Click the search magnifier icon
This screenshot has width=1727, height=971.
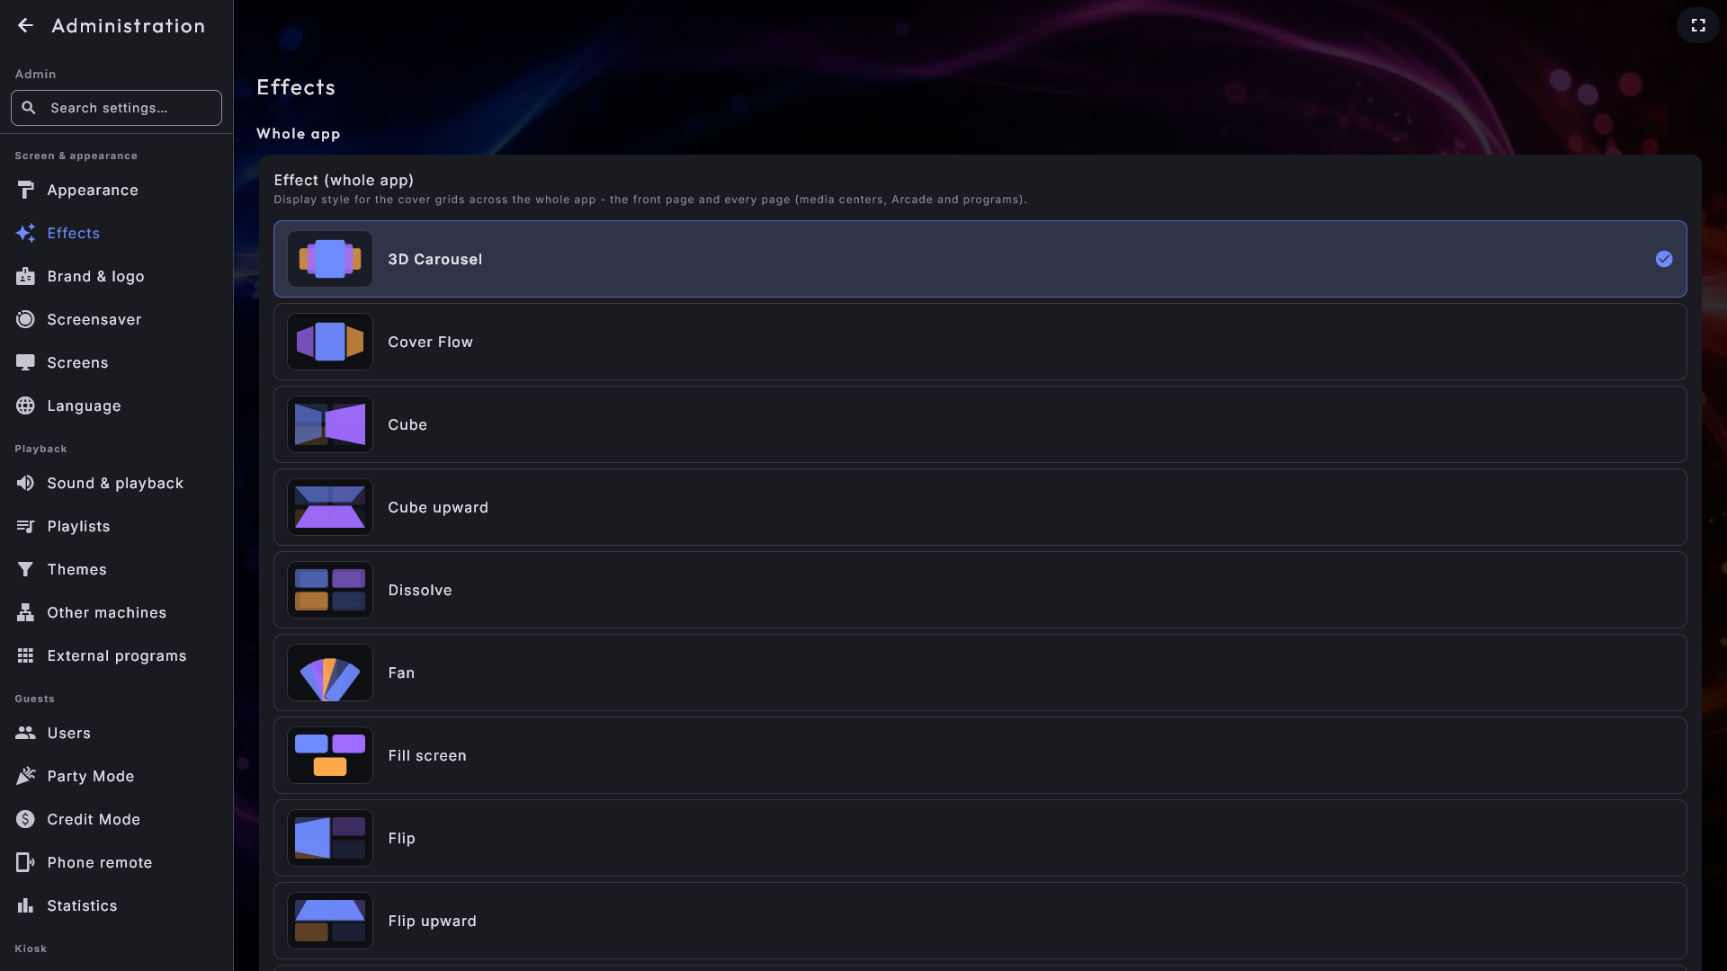[29, 108]
